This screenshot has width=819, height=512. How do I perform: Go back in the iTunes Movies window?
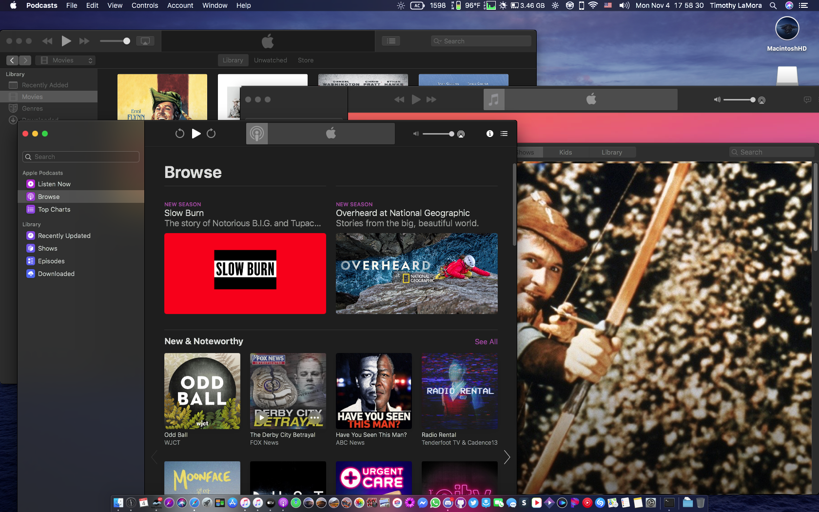point(12,60)
